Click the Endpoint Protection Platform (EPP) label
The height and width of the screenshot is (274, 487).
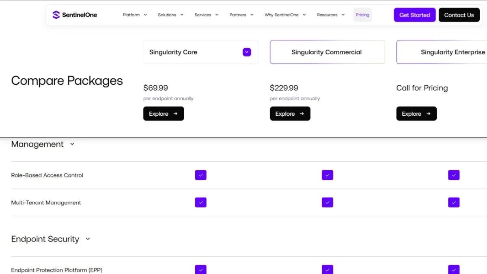pos(57,270)
